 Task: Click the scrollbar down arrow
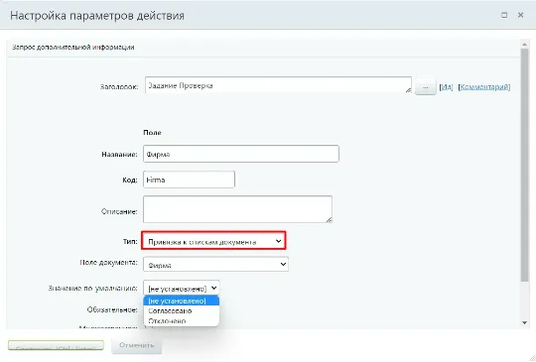point(524,322)
